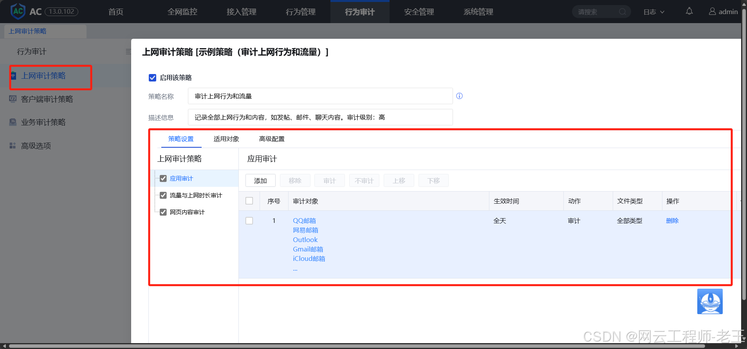Viewport: 747px width, 349px height.
Task: Click the 上移 button
Action: pyautogui.click(x=399, y=181)
